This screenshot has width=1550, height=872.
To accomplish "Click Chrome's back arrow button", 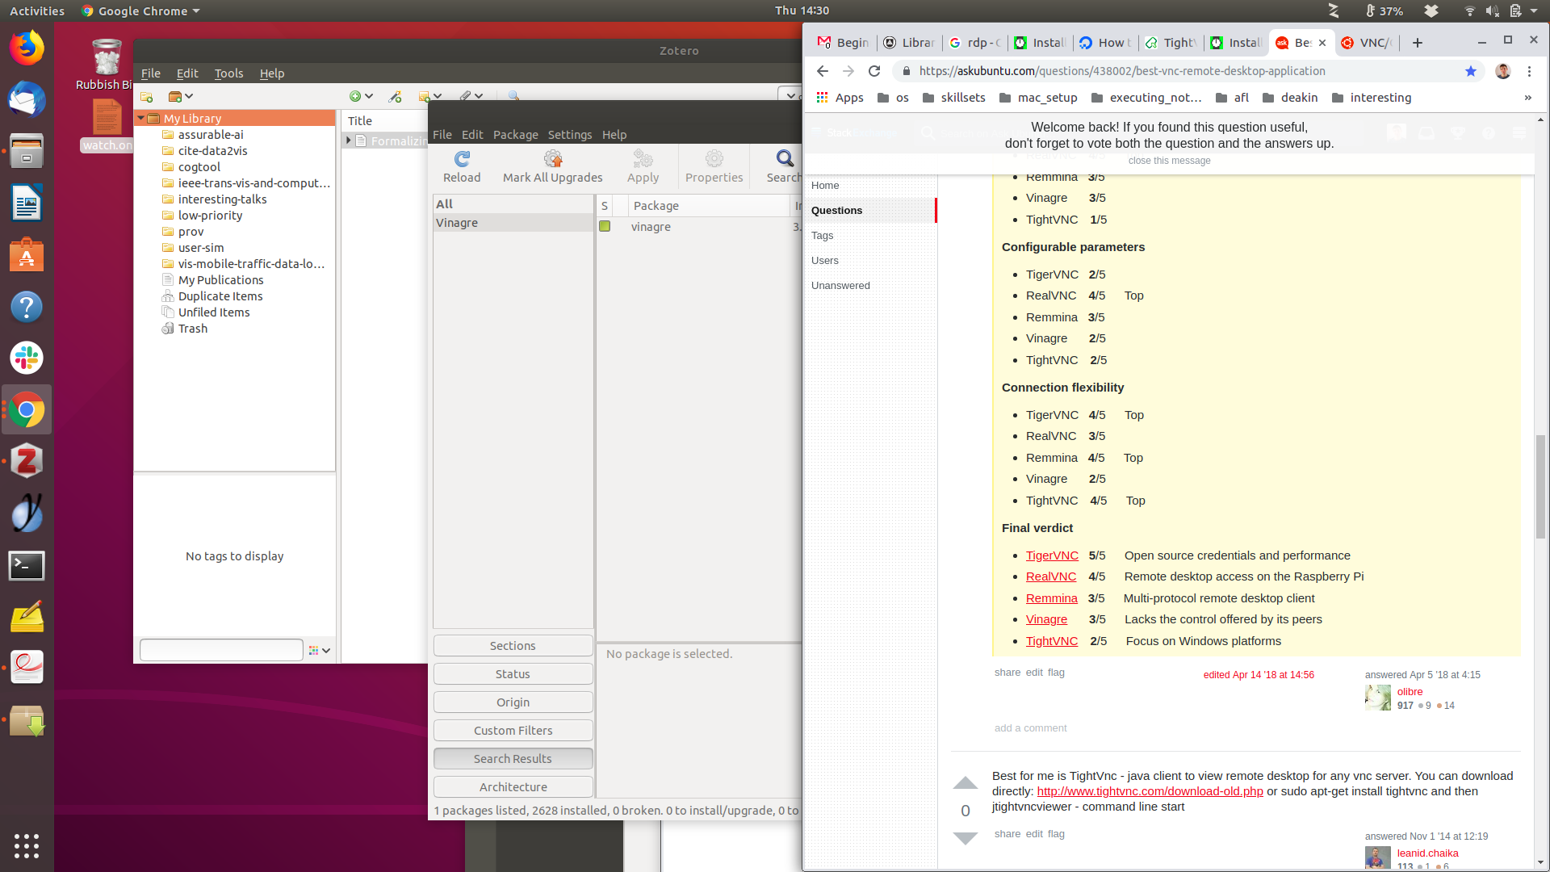I will coord(823,71).
